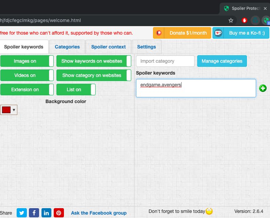Go to the Settings tab
Viewport: 270px width, 218px height.
point(147,47)
